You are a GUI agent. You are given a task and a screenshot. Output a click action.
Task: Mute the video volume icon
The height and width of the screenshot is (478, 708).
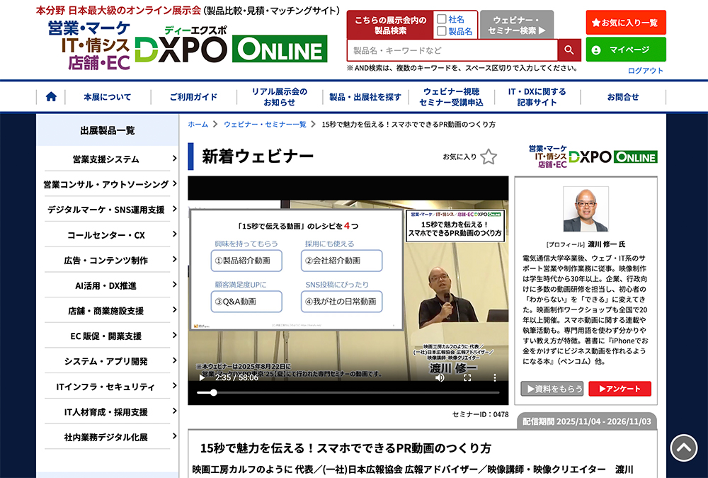[440, 377]
